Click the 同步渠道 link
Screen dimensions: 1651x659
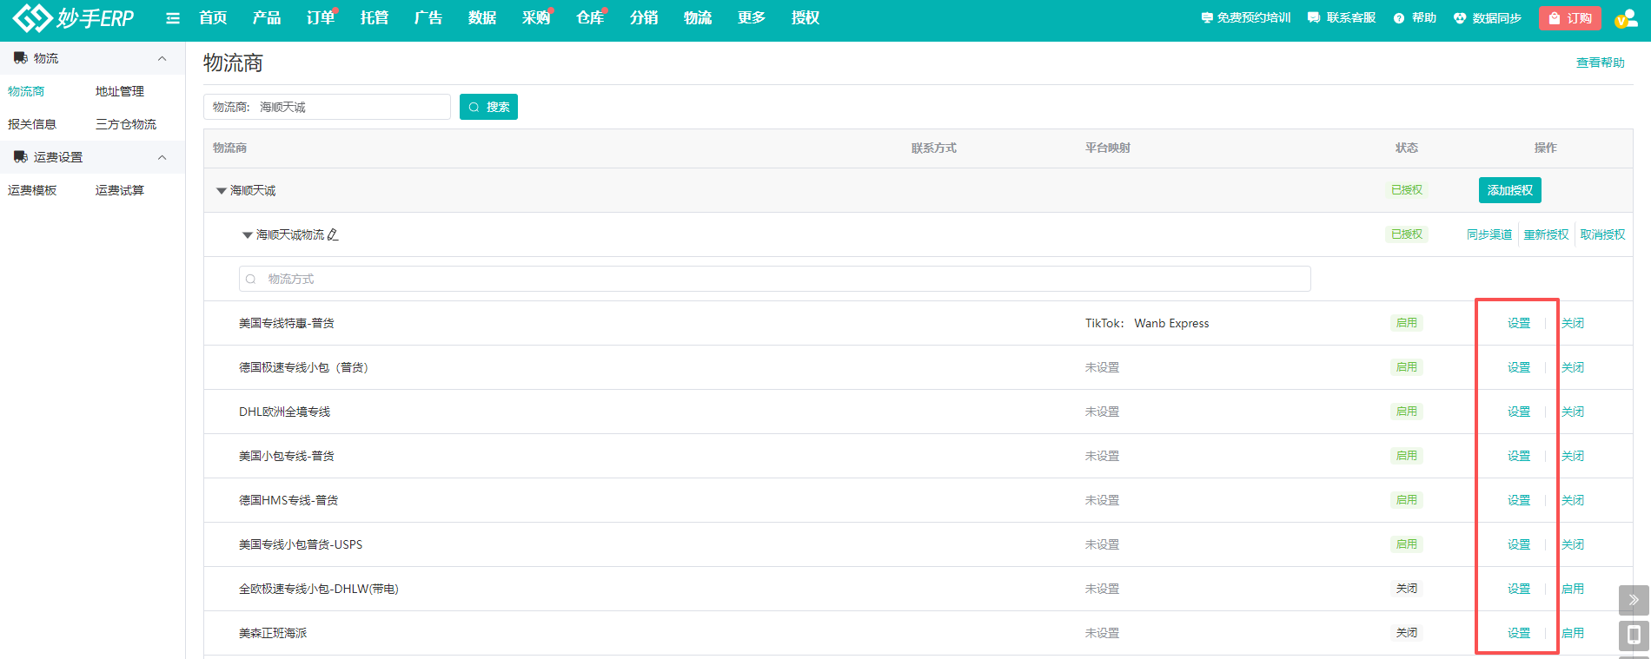[x=1489, y=234]
